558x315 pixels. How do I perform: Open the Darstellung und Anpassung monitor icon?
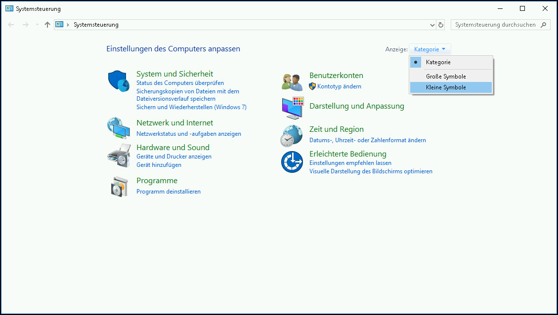point(292,108)
